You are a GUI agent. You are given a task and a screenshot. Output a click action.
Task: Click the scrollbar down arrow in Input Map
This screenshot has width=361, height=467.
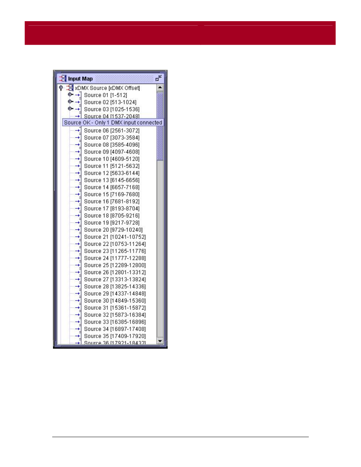(160, 341)
